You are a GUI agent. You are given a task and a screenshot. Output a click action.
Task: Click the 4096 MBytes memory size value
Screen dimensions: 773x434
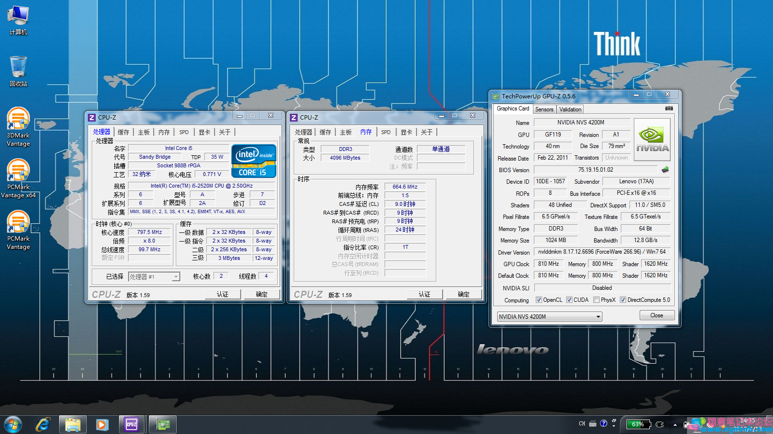click(345, 158)
